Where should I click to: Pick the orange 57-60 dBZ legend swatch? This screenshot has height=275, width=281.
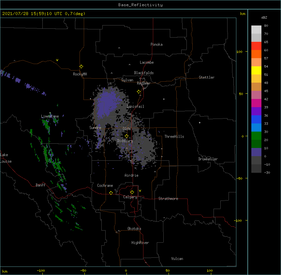[x=256, y=54]
